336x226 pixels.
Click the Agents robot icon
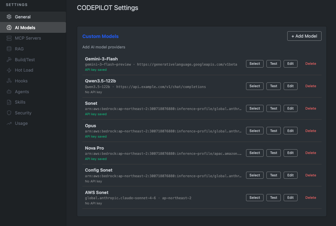point(9,92)
